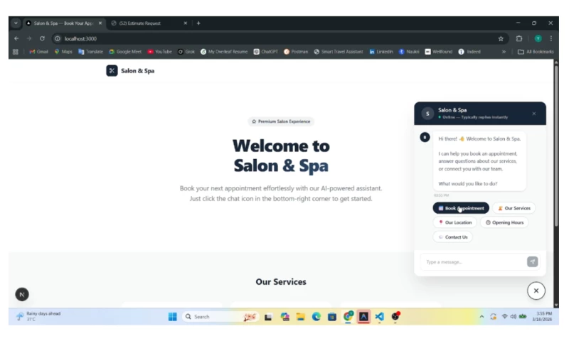Open the All Bookmarks folder
The height and width of the screenshot is (341, 569).
point(536,52)
